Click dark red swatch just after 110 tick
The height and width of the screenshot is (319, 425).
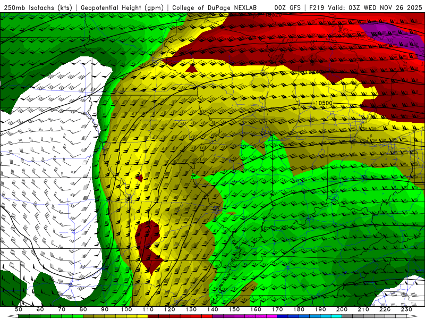click(153, 316)
